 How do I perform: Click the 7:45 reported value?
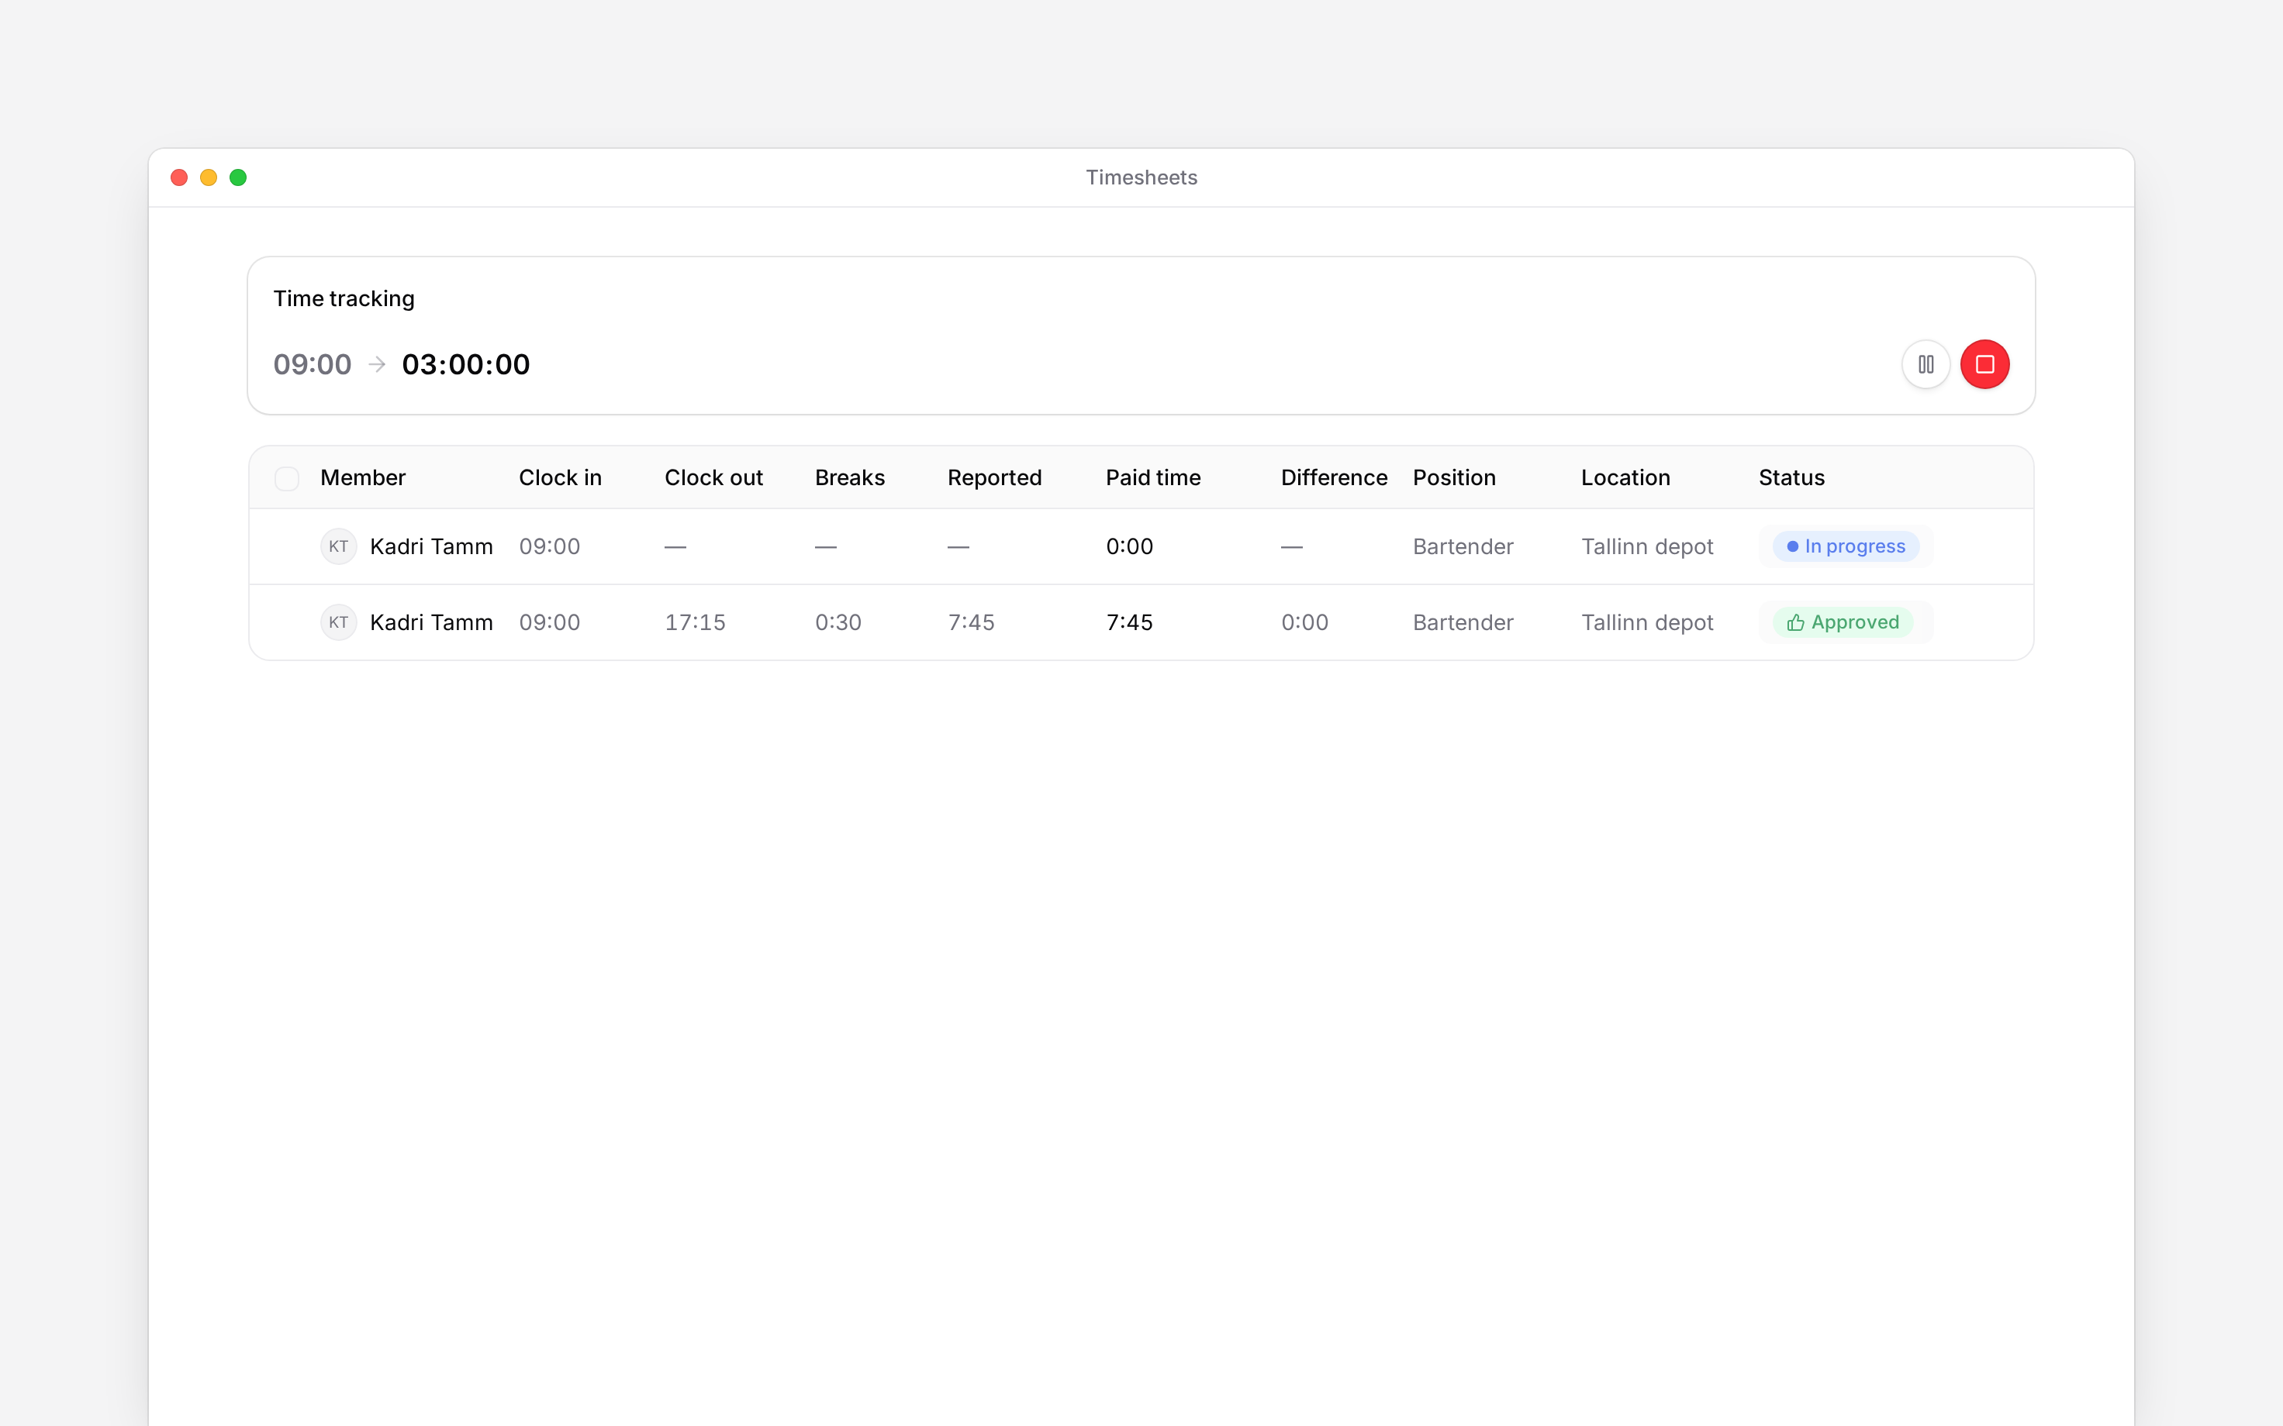point(971,622)
